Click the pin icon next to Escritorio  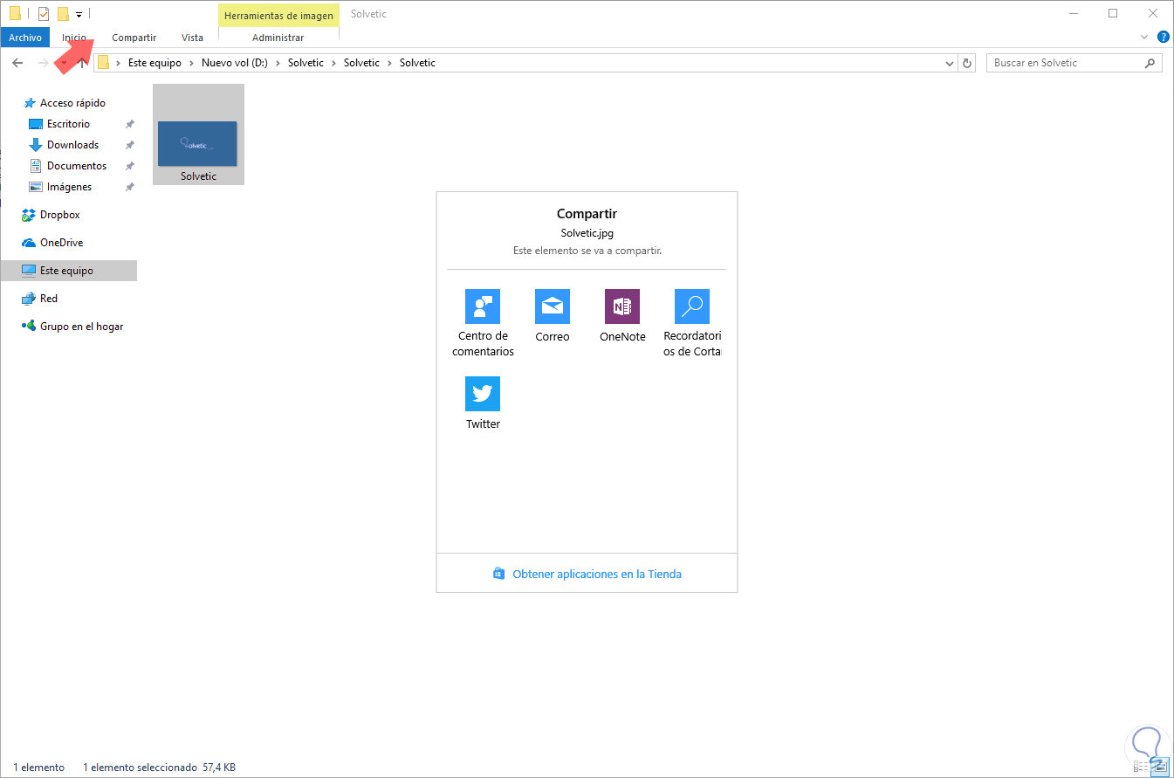tap(130, 124)
